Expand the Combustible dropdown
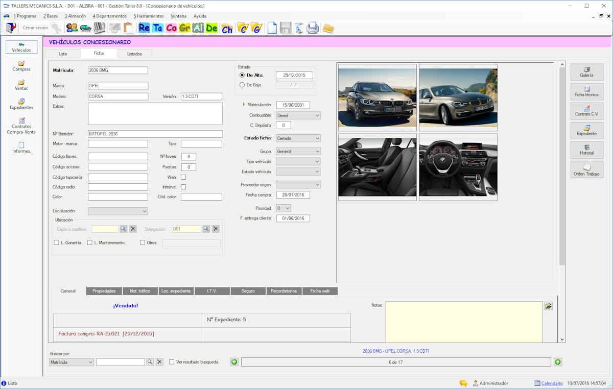Viewport: 613px width, 389px height. click(317, 115)
